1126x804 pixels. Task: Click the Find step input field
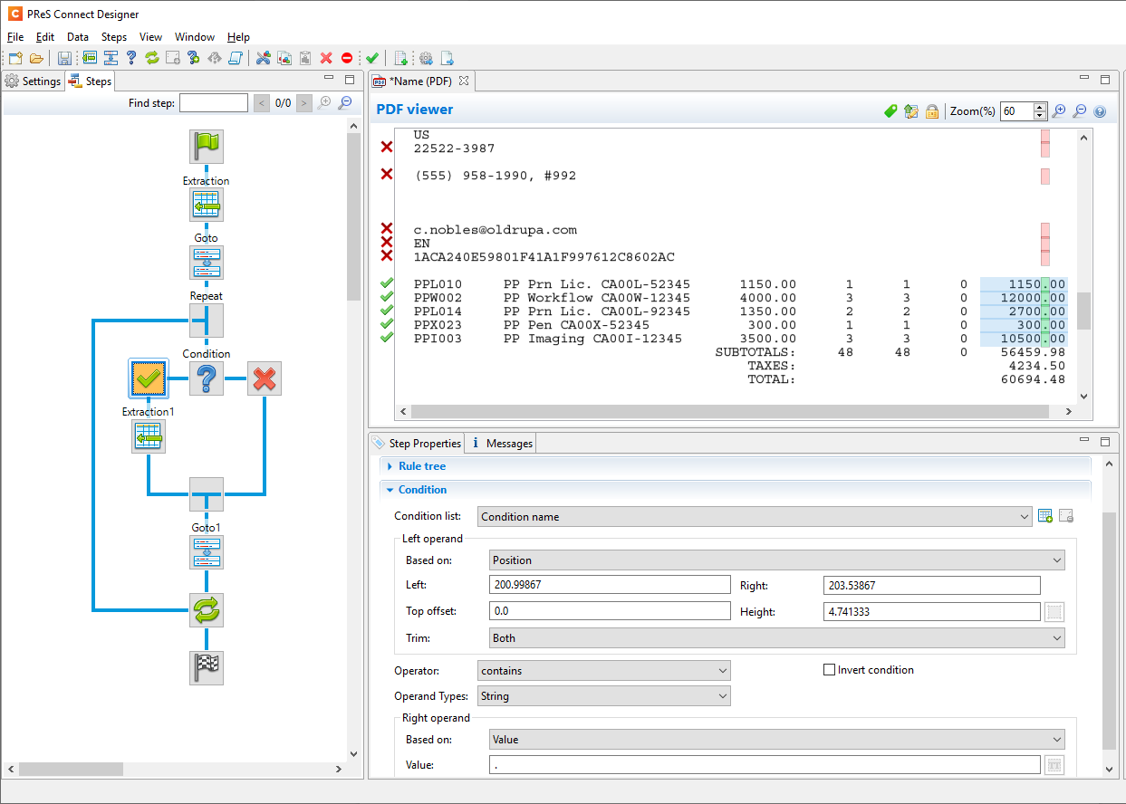click(x=214, y=103)
